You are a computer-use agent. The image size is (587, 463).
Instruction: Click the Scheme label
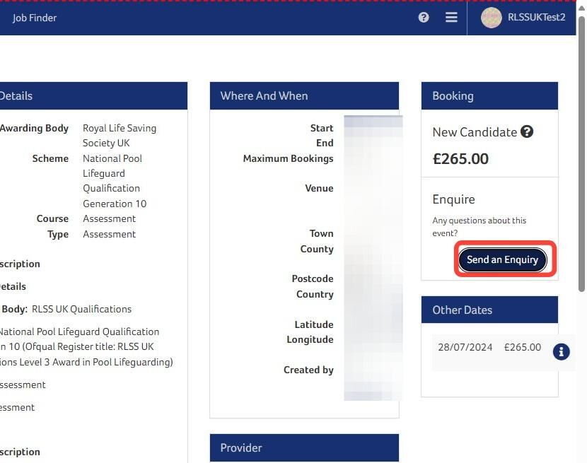coord(50,158)
